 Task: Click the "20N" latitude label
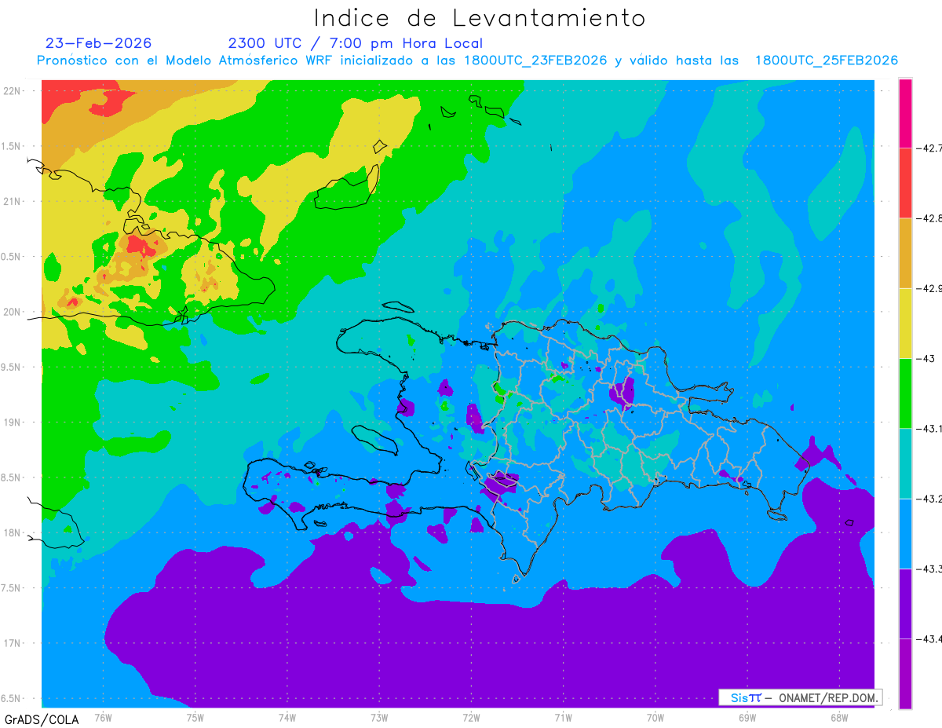[x=12, y=312]
